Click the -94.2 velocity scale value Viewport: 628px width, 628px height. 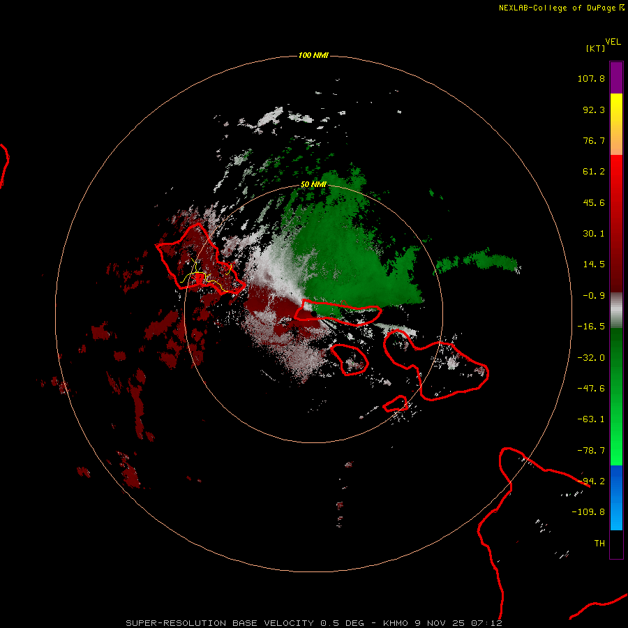point(591,481)
